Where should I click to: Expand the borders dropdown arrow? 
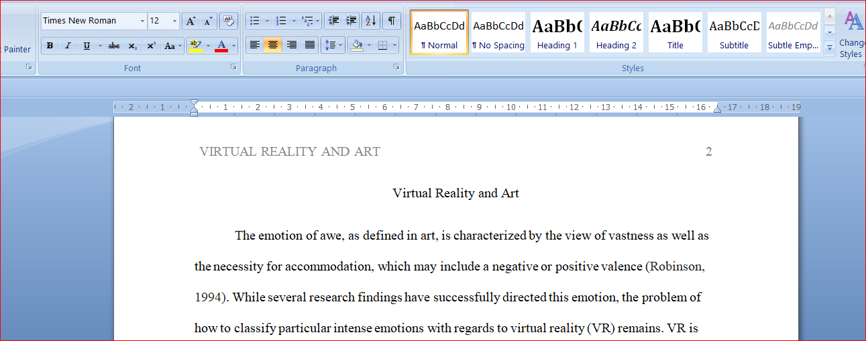(x=394, y=46)
